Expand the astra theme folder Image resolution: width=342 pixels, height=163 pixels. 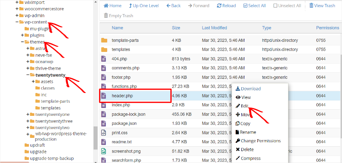28,48
